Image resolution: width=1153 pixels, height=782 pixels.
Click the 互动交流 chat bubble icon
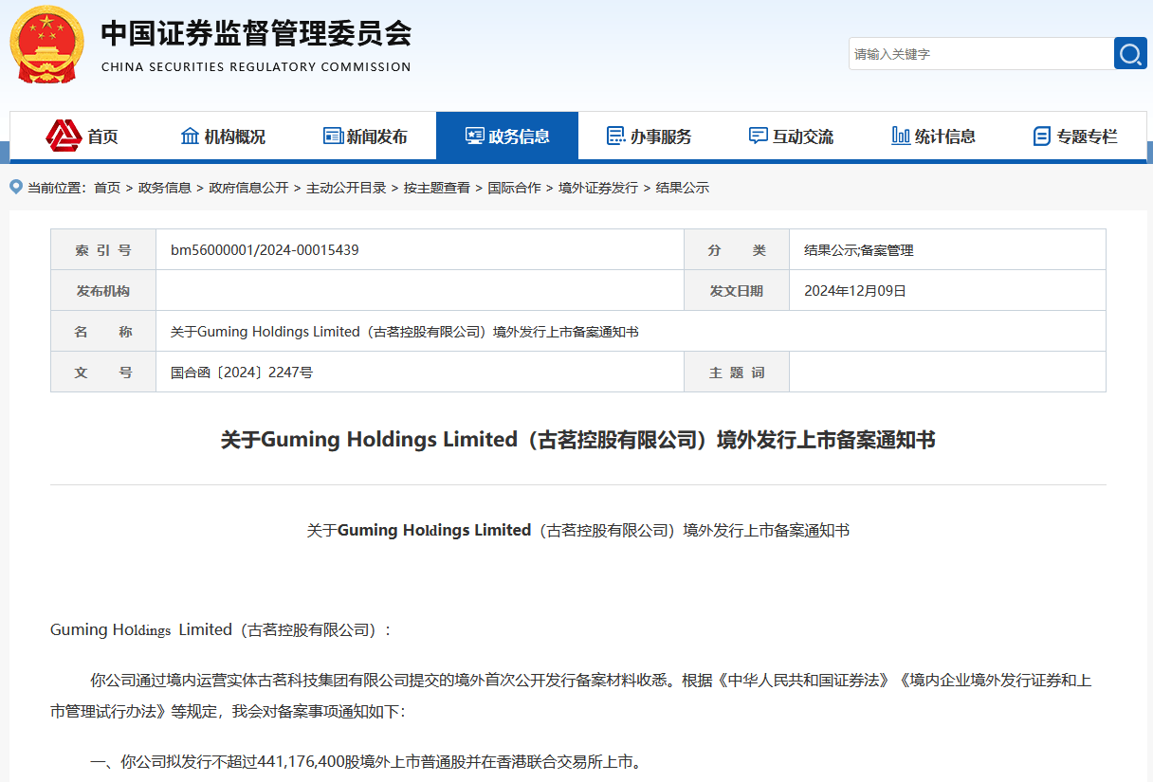(x=759, y=136)
